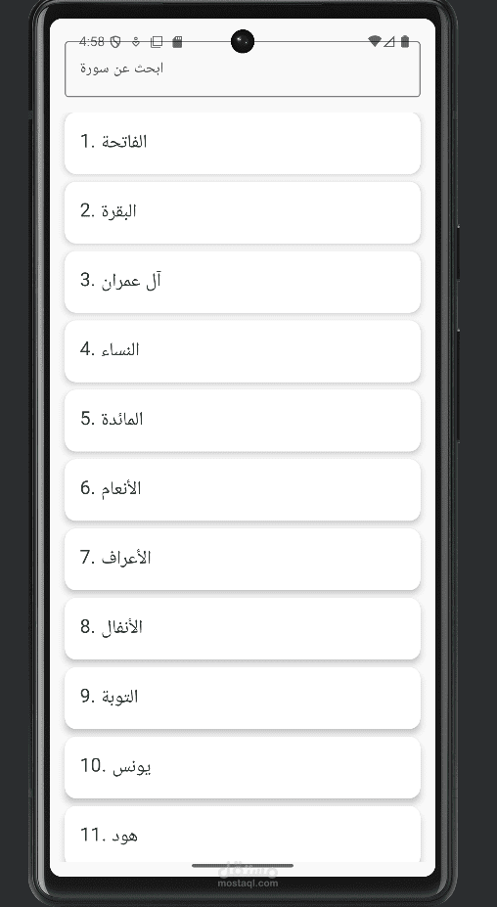Tap the home gesture bar at bottom
The image size is (497, 907).
point(243,866)
